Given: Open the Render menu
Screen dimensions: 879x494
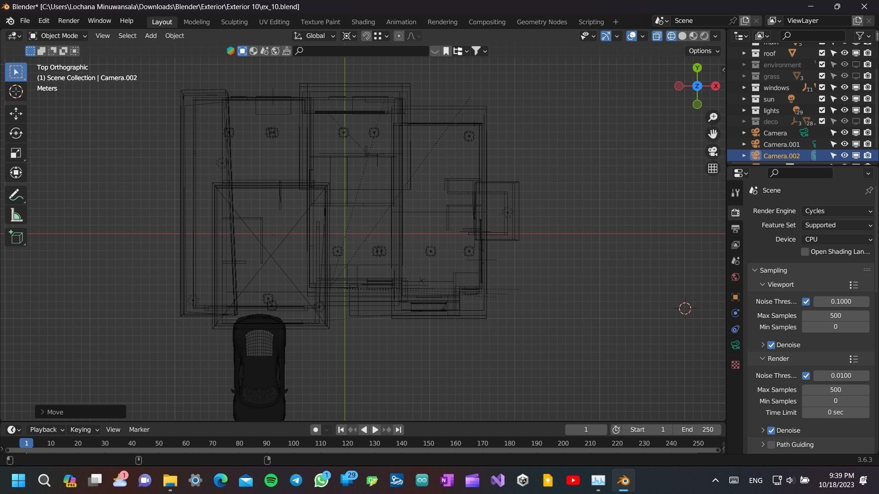Looking at the screenshot, I should pos(68,21).
